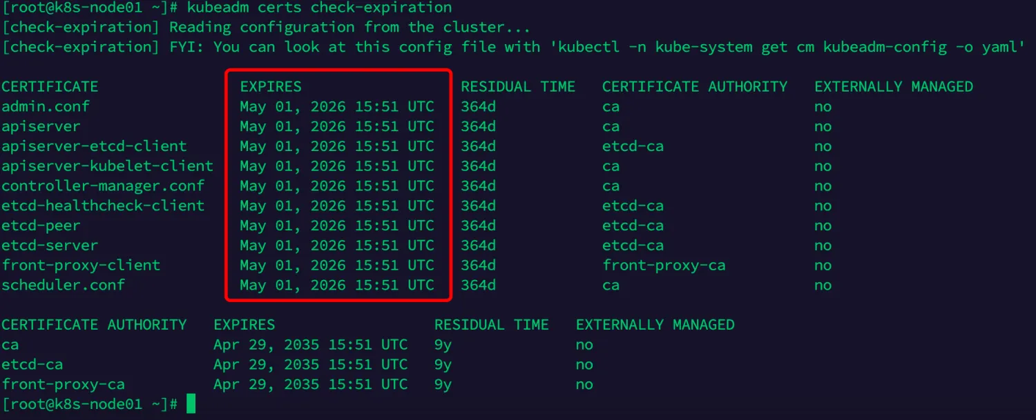Click the terminal cursor at the bottom prompt
This screenshot has width=1036, height=420.
click(191, 404)
